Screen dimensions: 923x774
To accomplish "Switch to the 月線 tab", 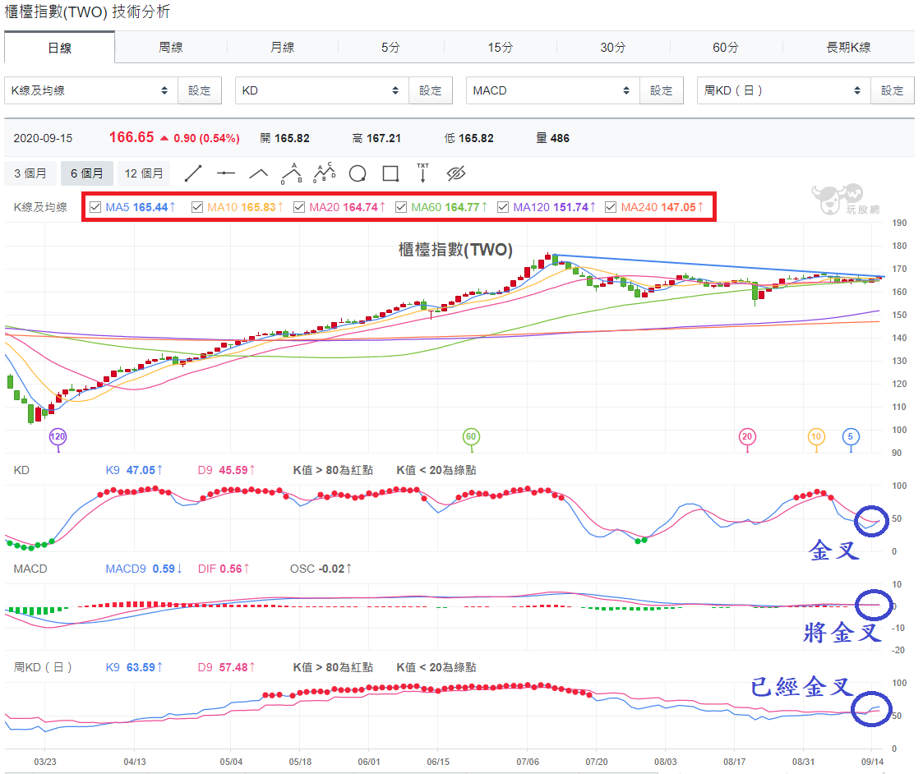I will coord(282,47).
